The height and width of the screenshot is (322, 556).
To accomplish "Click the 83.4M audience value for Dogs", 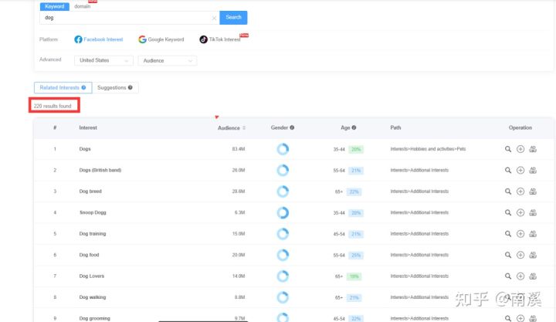I will pyautogui.click(x=239, y=149).
